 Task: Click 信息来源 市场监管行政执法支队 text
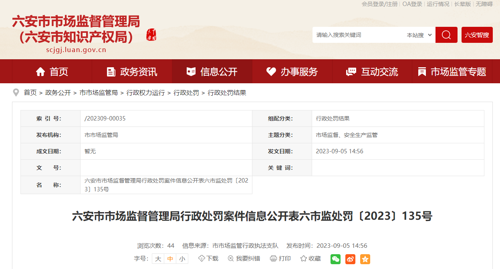230,246
